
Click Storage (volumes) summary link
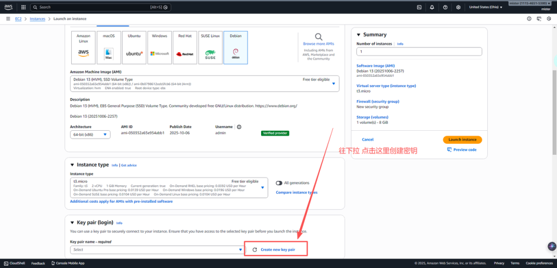point(372,117)
